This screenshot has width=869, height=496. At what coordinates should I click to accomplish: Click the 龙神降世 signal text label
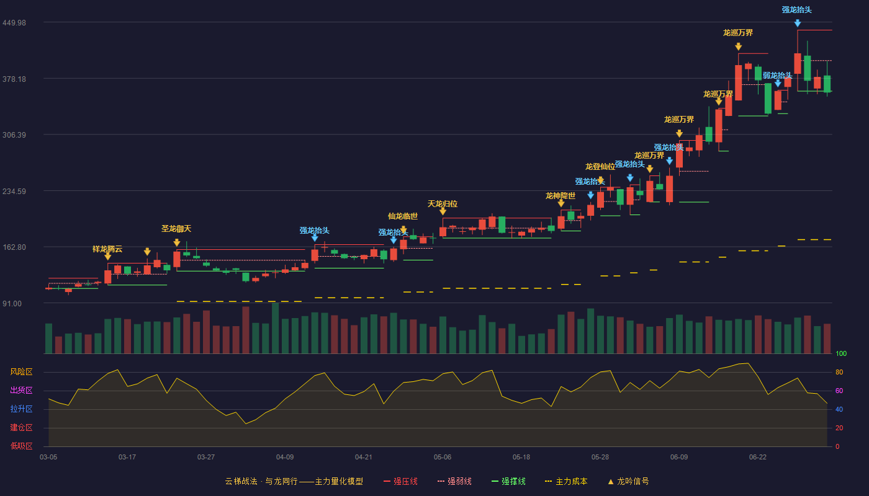coord(561,196)
